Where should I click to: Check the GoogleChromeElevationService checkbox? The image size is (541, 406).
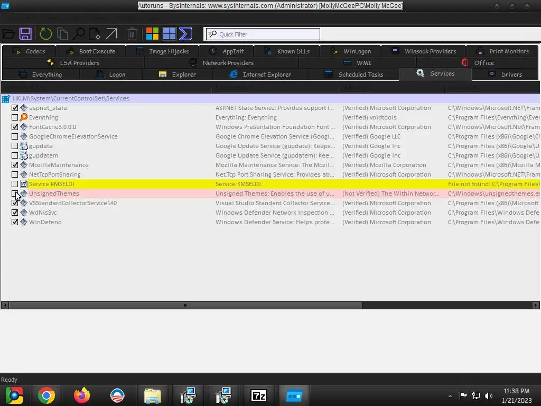(15, 136)
